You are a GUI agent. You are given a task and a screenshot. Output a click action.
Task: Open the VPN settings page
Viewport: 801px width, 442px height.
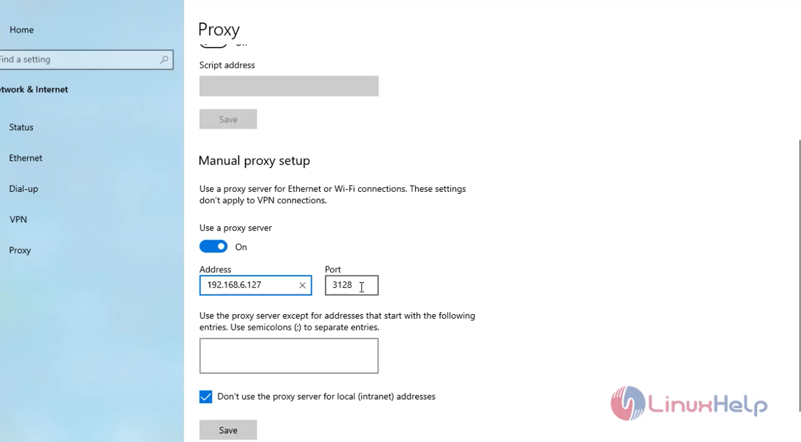click(18, 220)
